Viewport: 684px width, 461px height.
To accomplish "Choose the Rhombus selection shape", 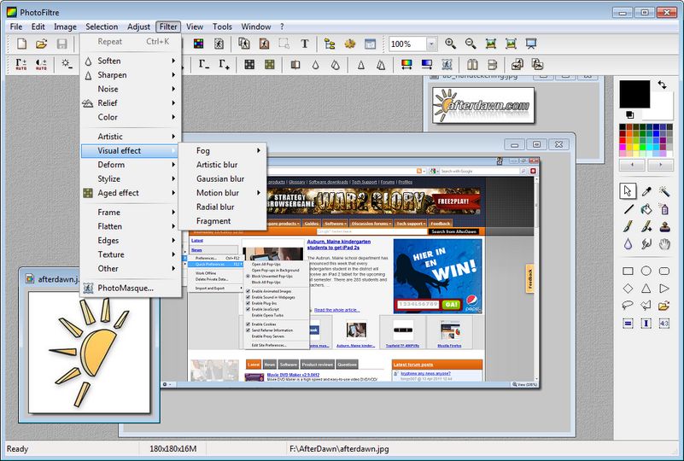I will click(x=628, y=289).
